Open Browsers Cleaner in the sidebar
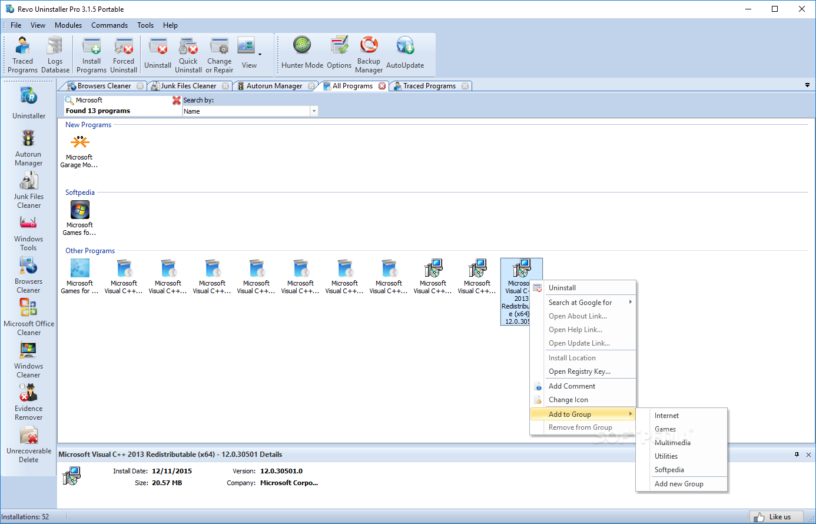 tap(29, 275)
